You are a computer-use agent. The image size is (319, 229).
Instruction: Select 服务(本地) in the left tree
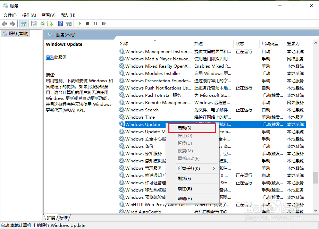coord(16,34)
